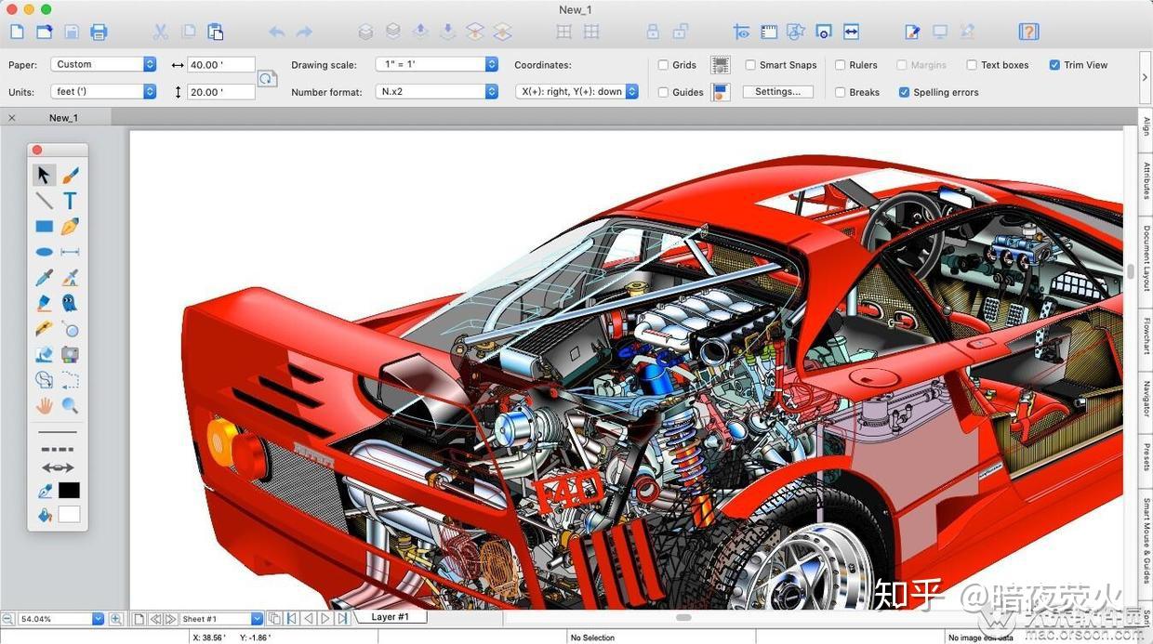Expand the Drawing scale dropdown

pos(437,64)
